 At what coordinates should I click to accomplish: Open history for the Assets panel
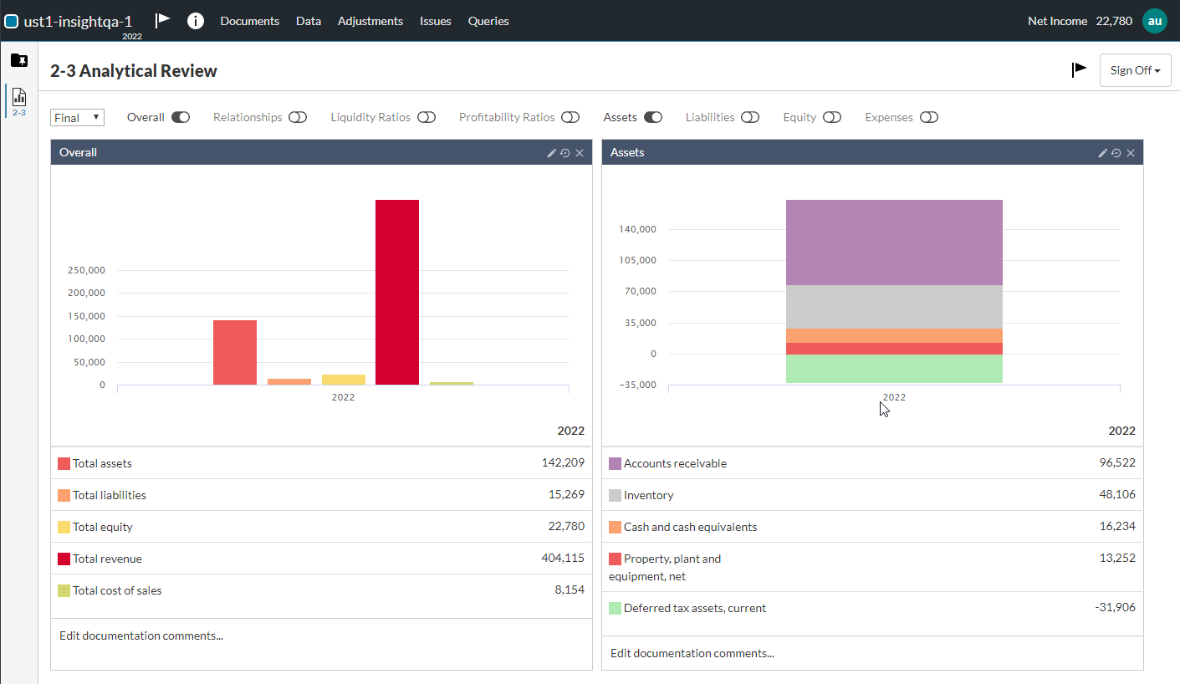[x=1116, y=153]
